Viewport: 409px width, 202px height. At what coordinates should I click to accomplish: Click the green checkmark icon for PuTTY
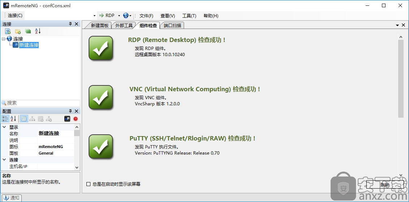coord(101,146)
